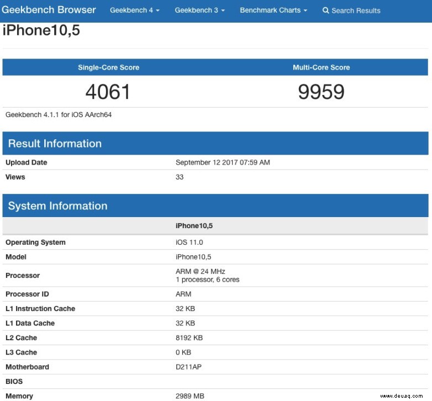Screen dimensions: 432x401
Task: Select the Model value iPhone10,5
Action: 193,257
